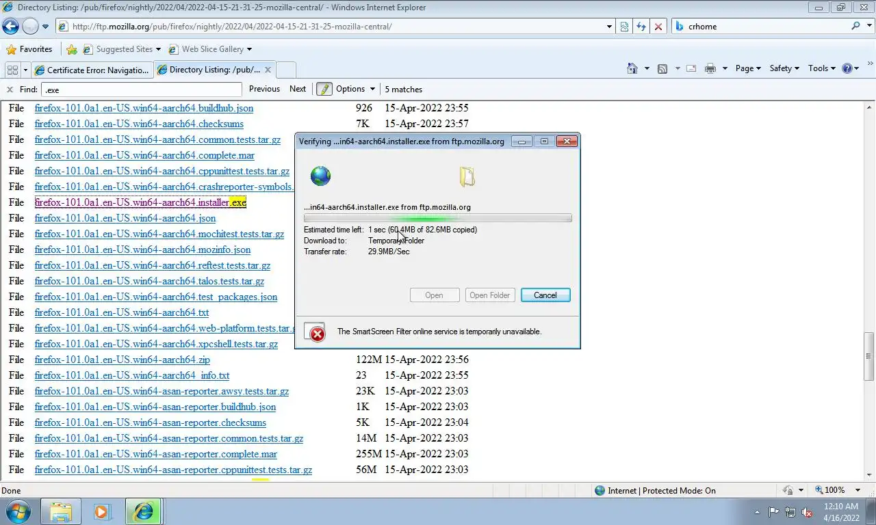Viewport: 876px width, 525px height.
Task: Refresh the page with the refresh icon
Action: (641, 27)
